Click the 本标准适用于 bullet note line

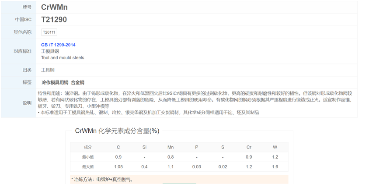(x=149, y=113)
